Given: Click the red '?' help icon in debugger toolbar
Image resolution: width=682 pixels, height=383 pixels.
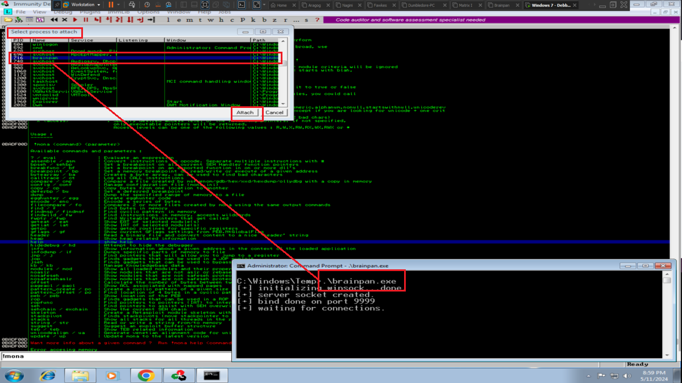Looking at the screenshot, I should (x=317, y=20).
